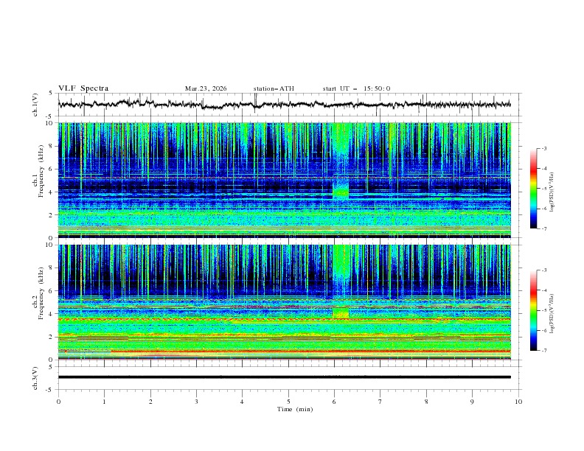Screen dimensions: 584x451
Task: Click time axis tick label "2"
Action: tap(150, 402)
